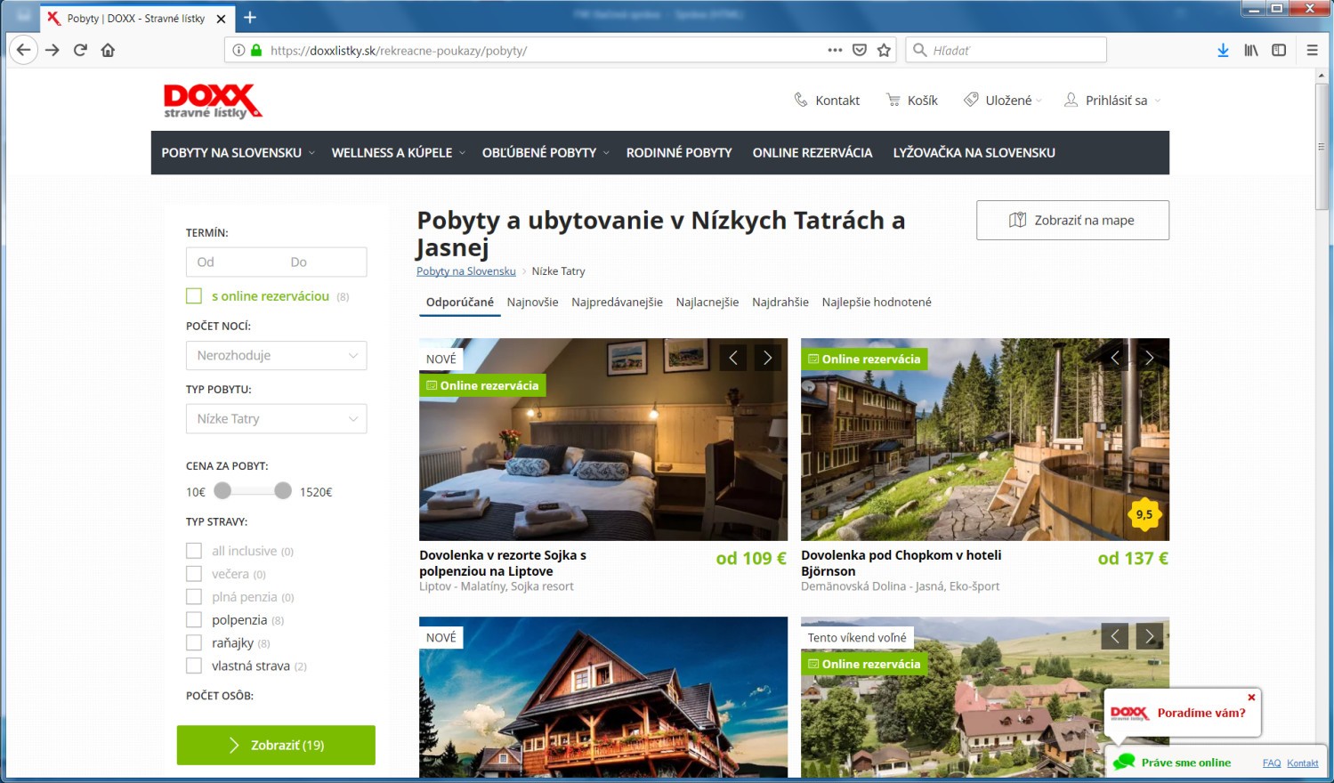Image resolution: width=1334 pixels, height=783 pixels.
Task: Open the Počet nocí Nerozhoduje dropdown
Action: coord(276,355)
